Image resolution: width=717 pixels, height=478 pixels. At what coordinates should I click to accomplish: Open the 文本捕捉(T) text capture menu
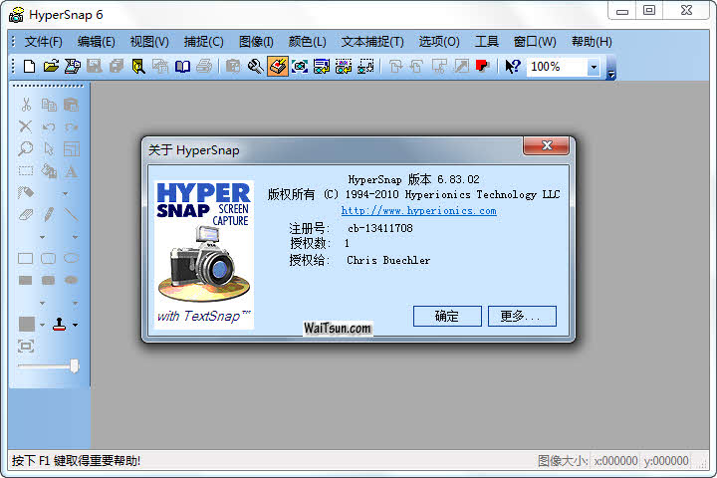pyautogui.click(x=372, y=42)
